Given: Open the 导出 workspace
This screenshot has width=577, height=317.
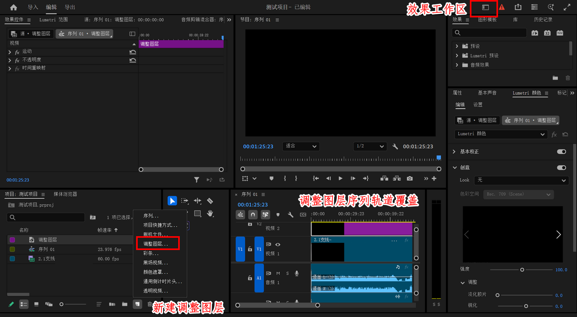Looking at the screenshot, I should [x=70, y=7].
